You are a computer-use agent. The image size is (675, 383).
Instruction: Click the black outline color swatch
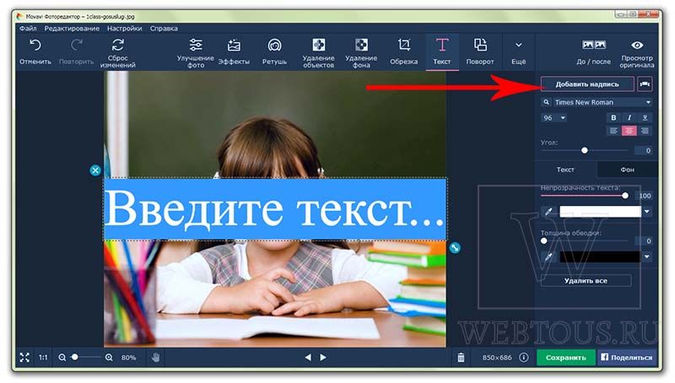[600, 257]
